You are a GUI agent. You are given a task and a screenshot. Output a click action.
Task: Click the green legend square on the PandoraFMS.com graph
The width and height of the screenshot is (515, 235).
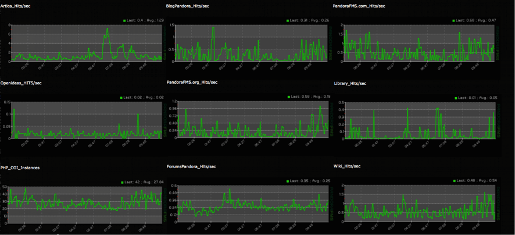tap(453, 20)
